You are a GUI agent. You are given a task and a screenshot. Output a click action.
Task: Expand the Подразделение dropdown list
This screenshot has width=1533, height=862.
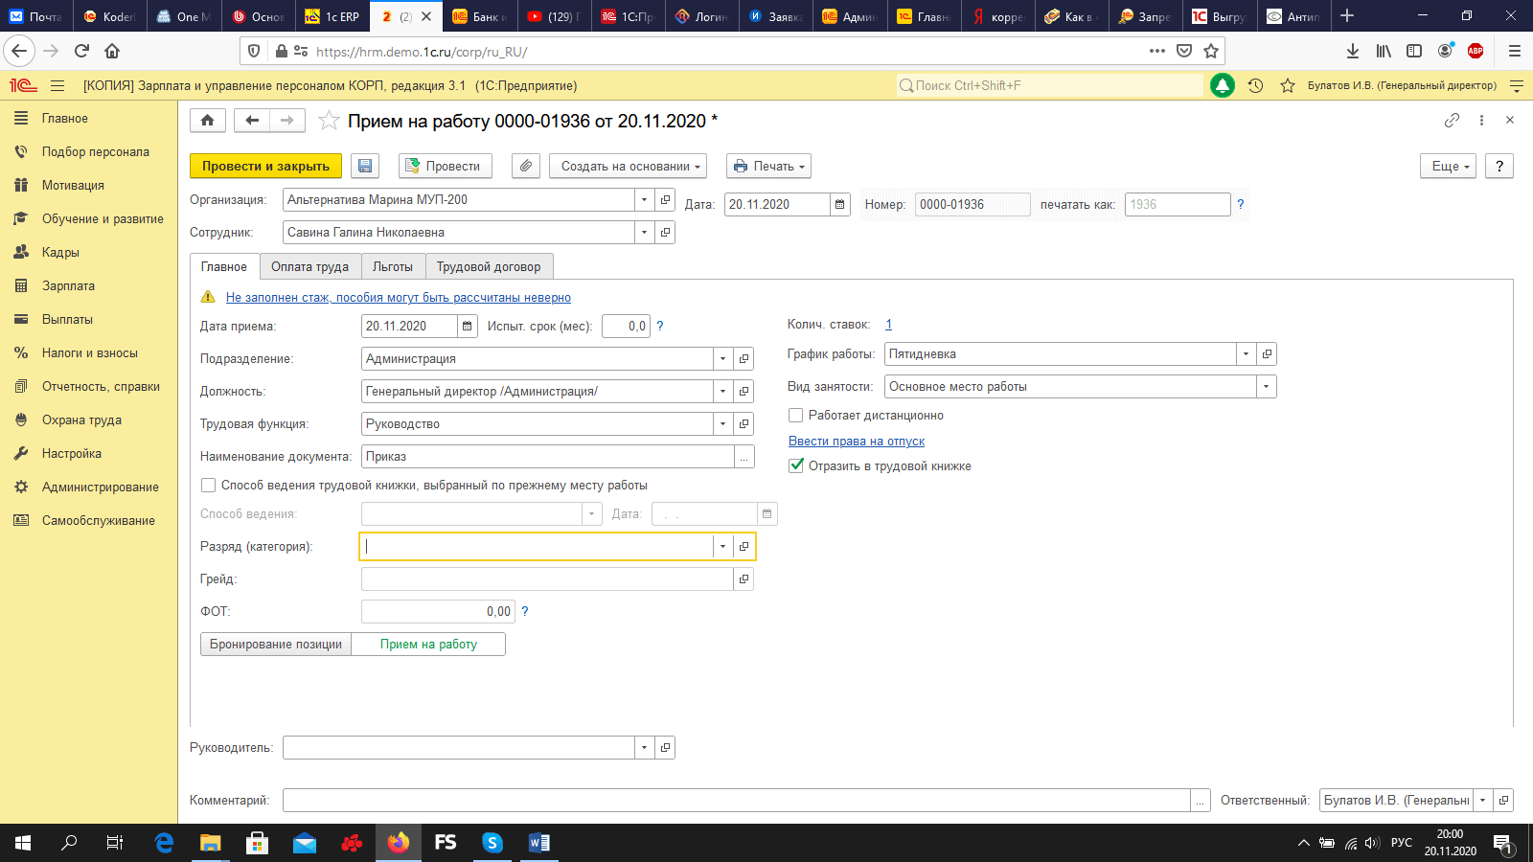[x=722, y=359]
